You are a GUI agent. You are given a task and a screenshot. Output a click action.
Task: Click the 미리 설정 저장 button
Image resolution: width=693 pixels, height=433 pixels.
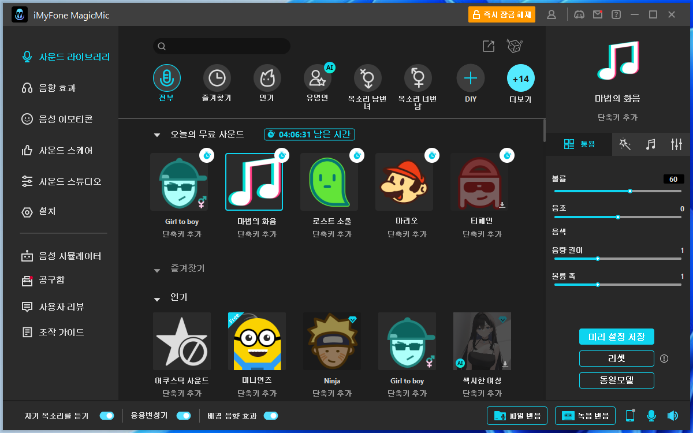pyautogui.click(x=616, y=337)
